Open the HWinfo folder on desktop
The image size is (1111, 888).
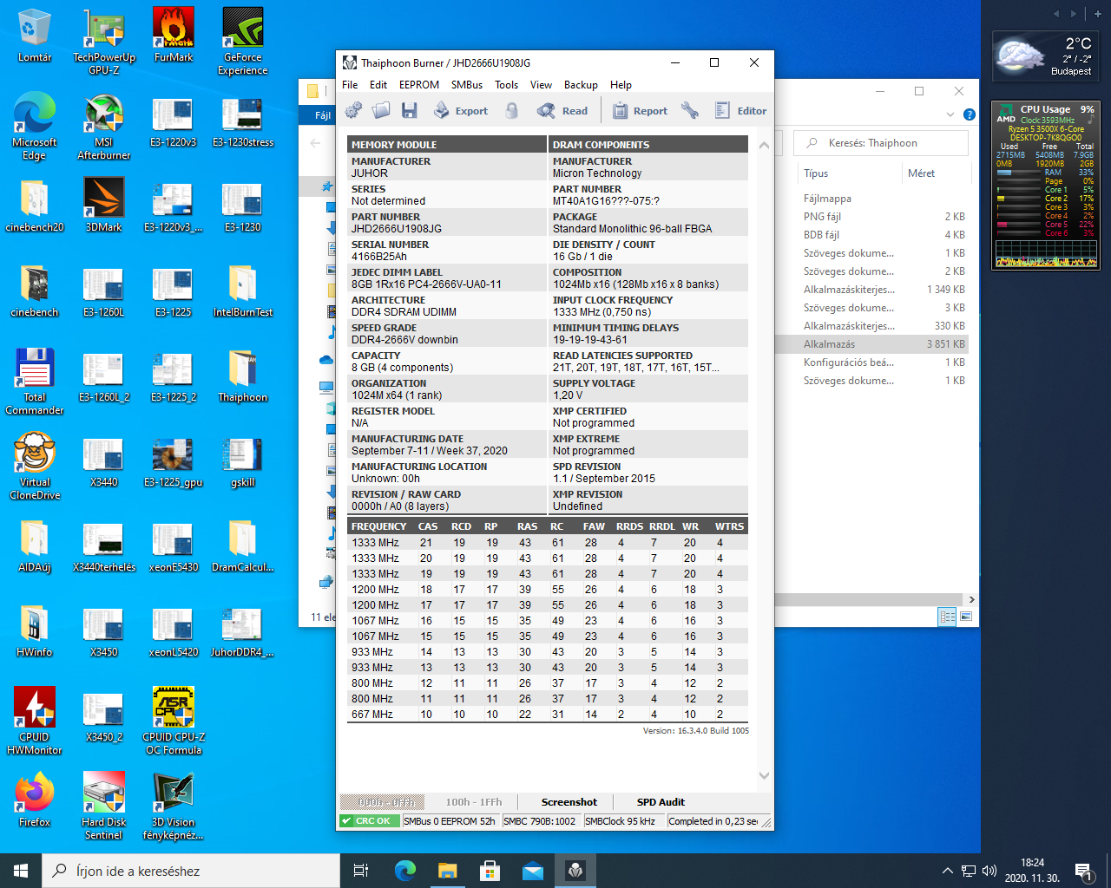tap(35, 630)
